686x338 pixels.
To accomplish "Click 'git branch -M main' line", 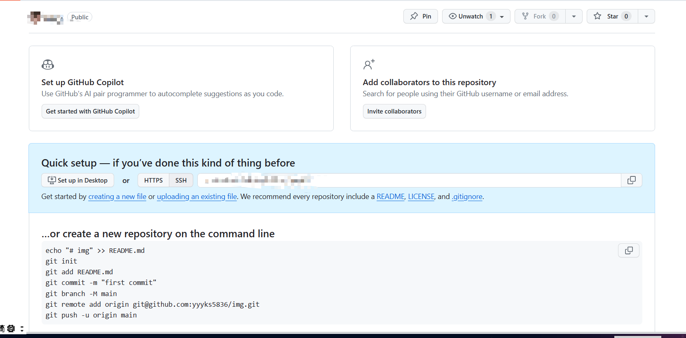I will [81, 294].
